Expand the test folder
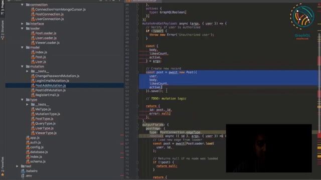Screen dimensions: 321x180 pos(17,166)
